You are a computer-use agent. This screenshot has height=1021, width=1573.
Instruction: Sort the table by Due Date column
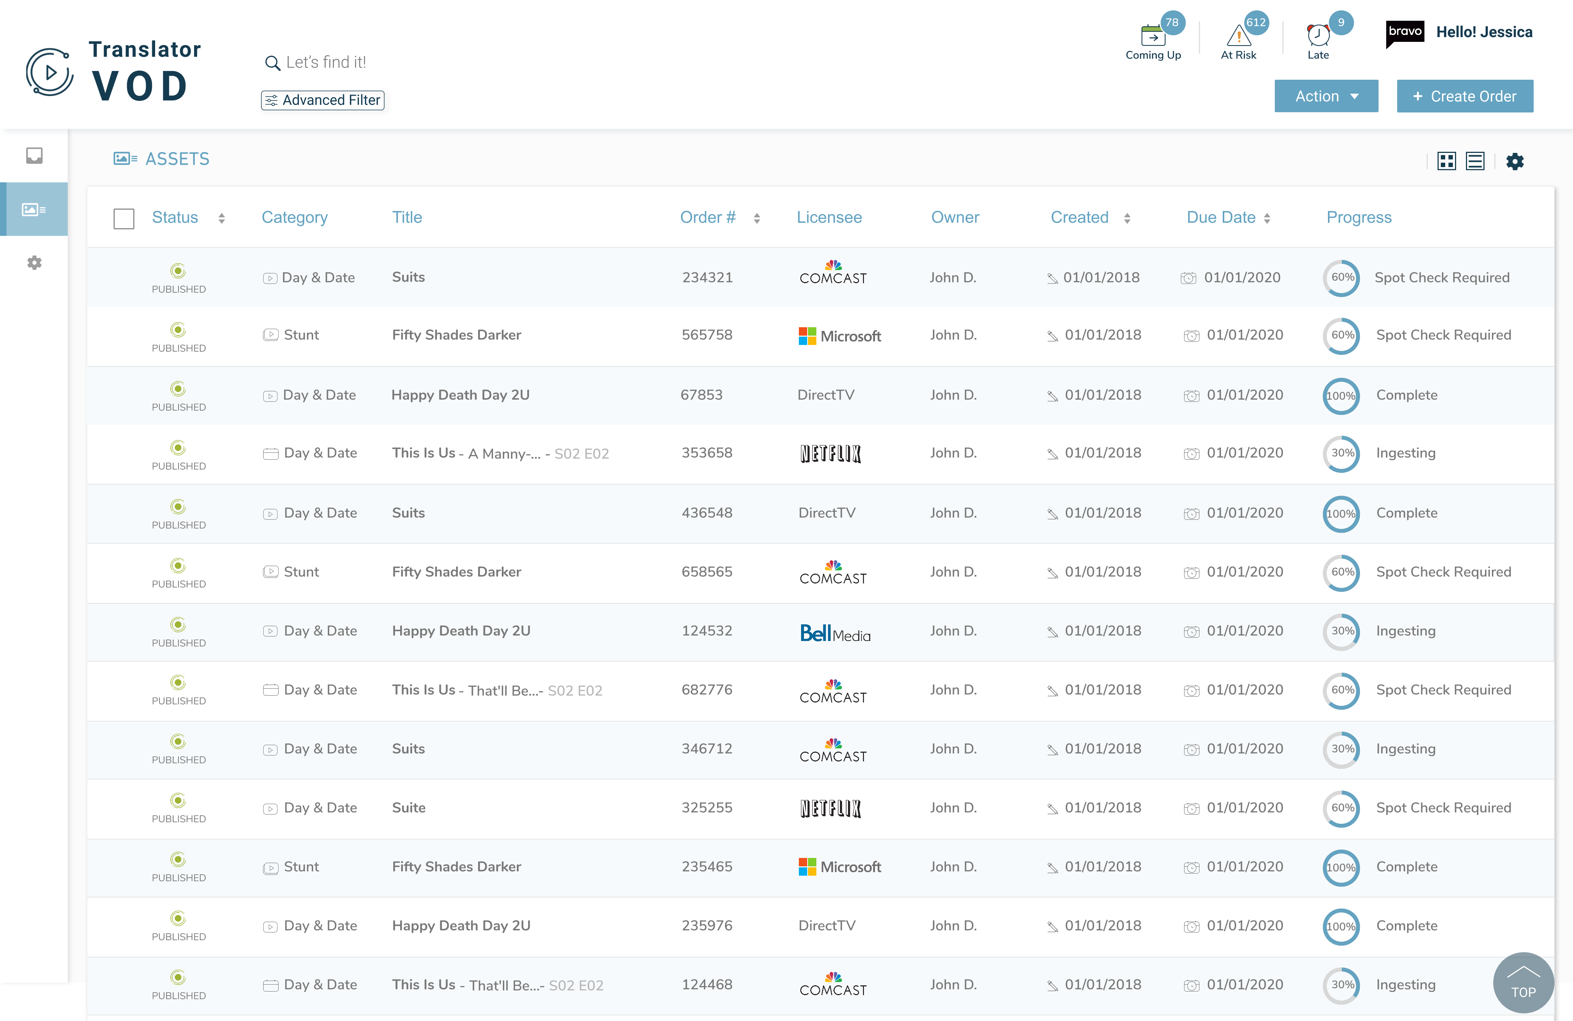click(x=1266, y=218)
